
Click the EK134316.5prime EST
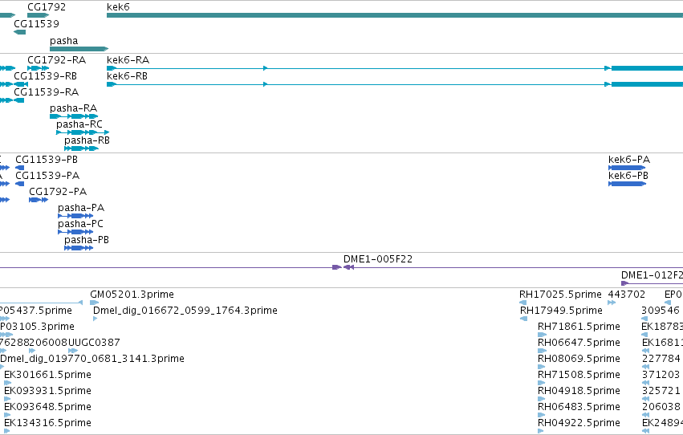point(7,431)
